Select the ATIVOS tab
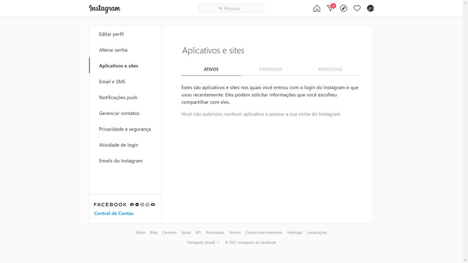The image size is (468, 263). point(211,69)
